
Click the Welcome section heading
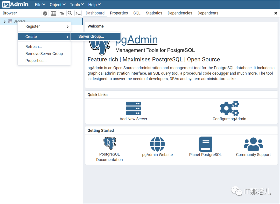click(x=95, y=26)
